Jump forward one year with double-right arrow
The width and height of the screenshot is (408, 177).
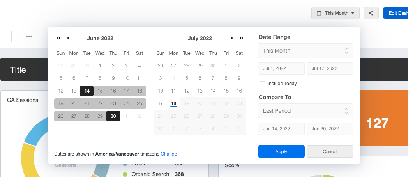point(241,38)
